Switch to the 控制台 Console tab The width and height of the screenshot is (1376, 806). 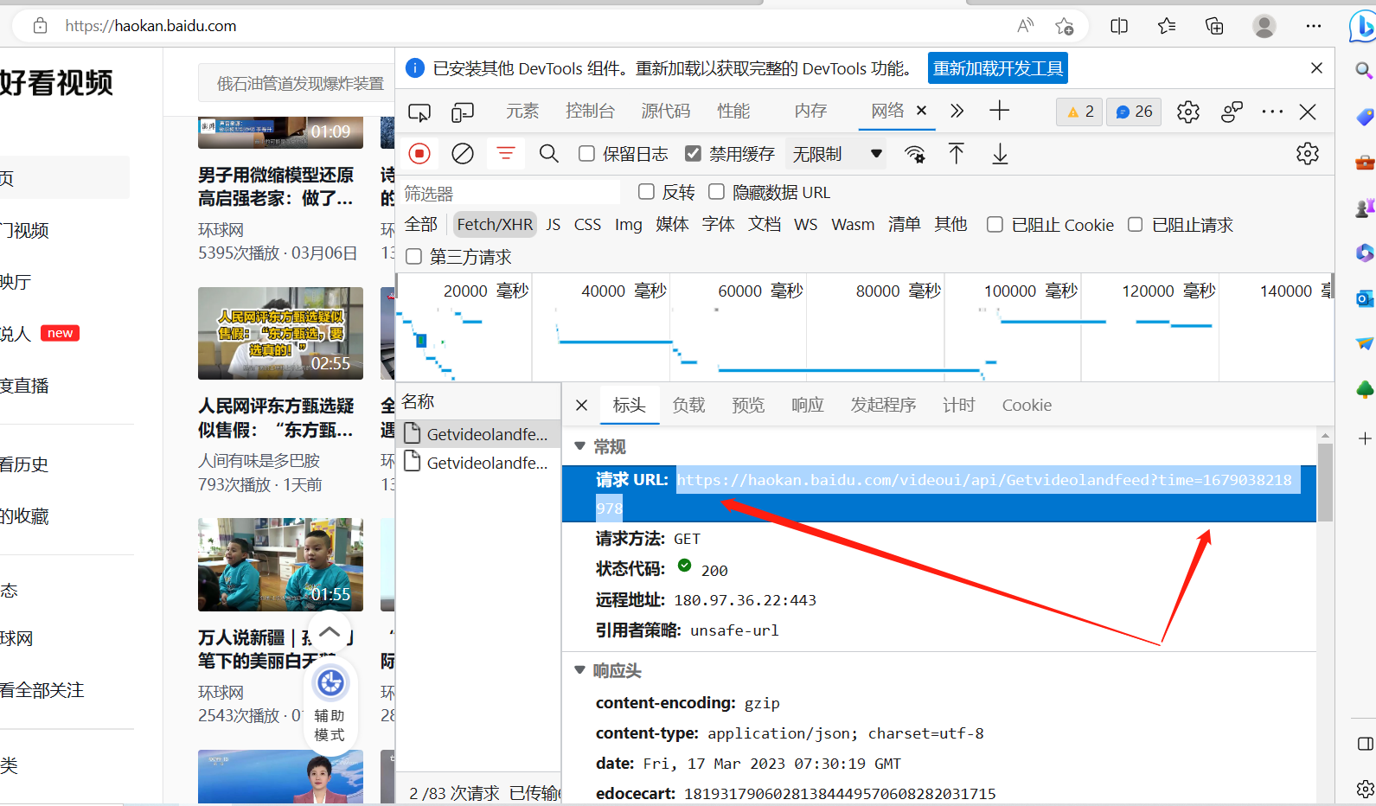[590, 111]
